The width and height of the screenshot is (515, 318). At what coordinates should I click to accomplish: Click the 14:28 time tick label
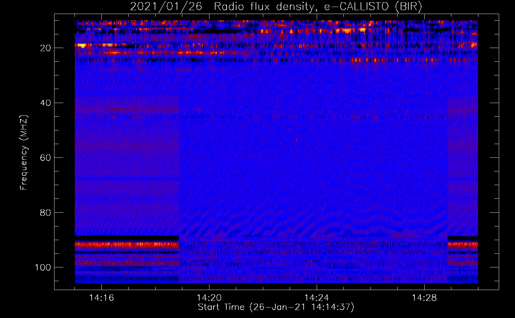coord(424,298)
